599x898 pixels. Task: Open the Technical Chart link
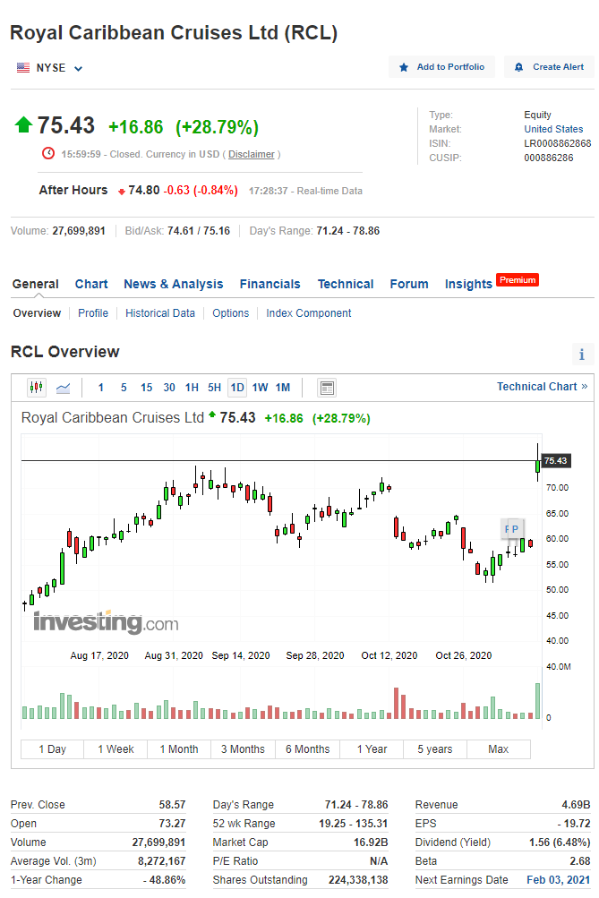coord(542,387)
